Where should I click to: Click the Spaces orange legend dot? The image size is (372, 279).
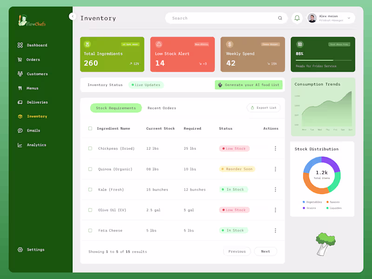point(327,202)
